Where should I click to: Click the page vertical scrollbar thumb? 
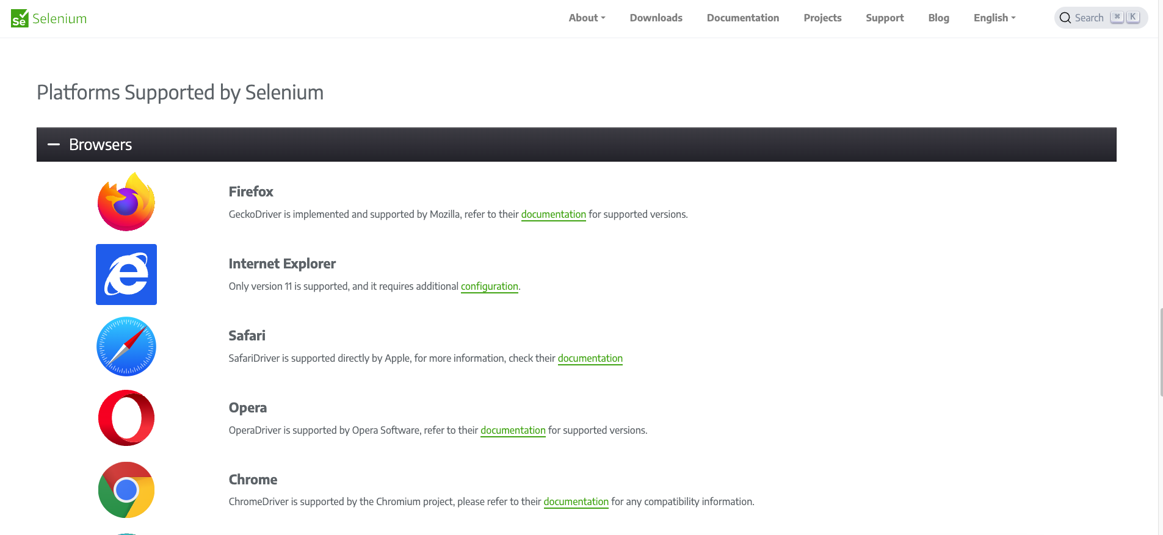tap(1161, 353)
